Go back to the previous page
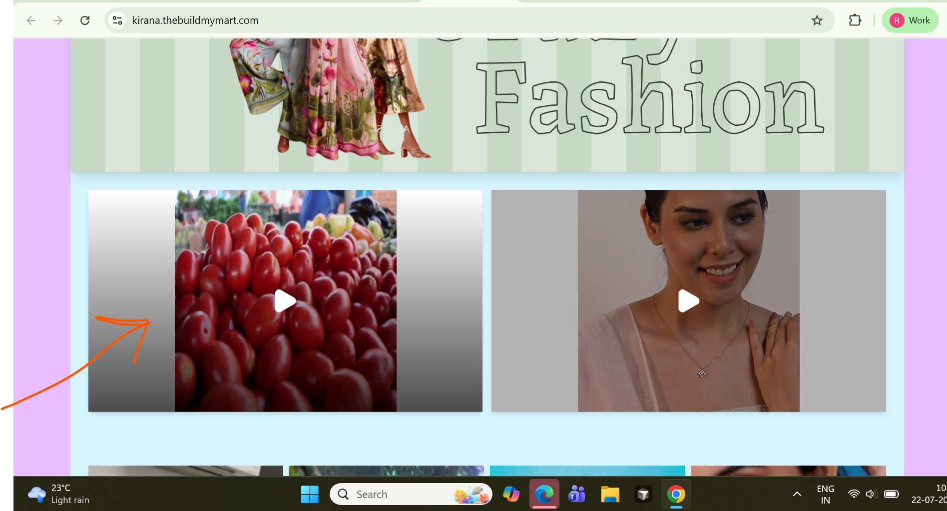Viewport: 947px width, 511px height. 31,20
